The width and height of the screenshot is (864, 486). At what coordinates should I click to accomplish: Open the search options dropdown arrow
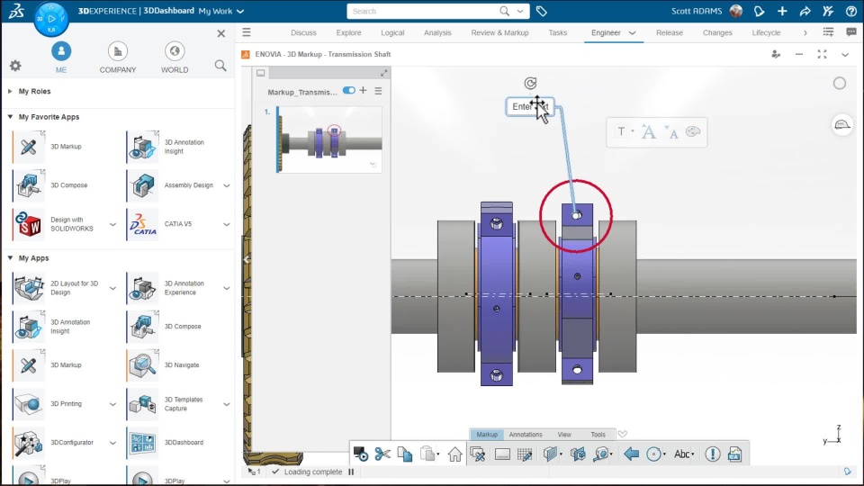519,11
